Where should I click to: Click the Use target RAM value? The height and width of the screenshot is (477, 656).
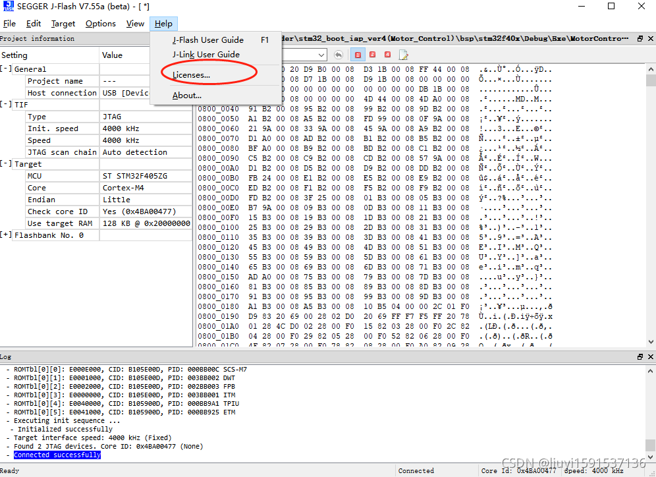(146, 223)
